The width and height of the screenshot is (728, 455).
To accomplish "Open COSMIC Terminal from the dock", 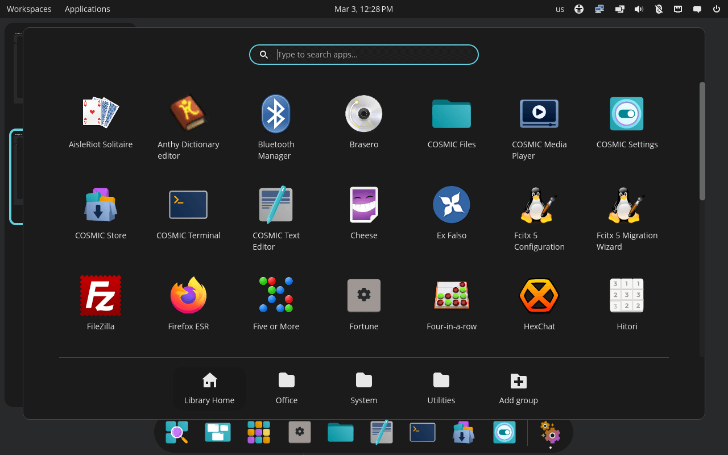I will coord(422,432).
